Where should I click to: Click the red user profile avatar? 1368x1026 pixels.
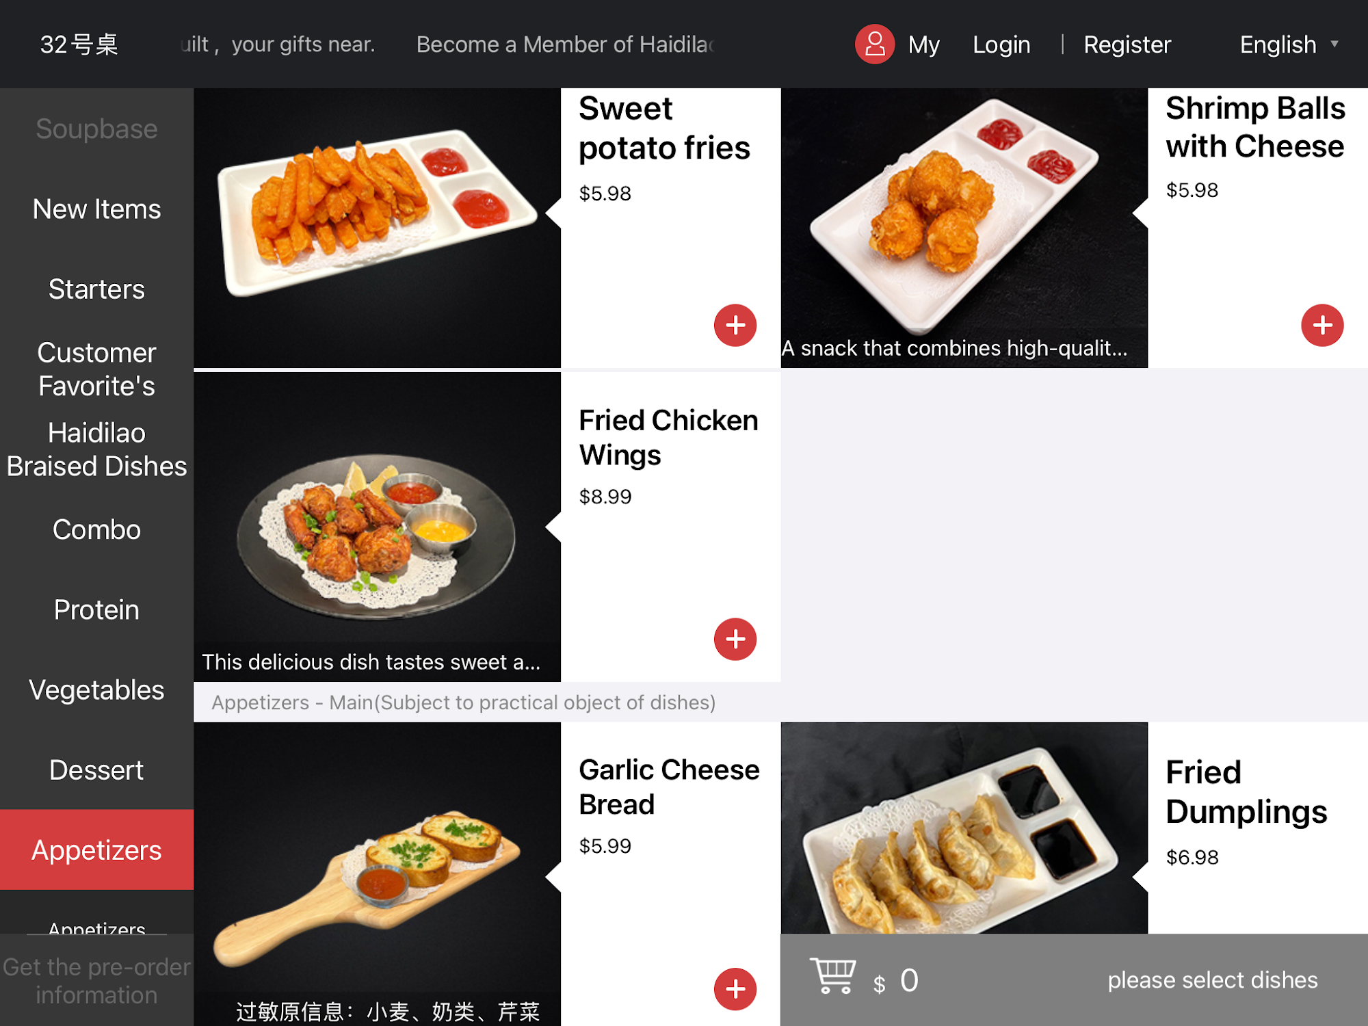875,44
